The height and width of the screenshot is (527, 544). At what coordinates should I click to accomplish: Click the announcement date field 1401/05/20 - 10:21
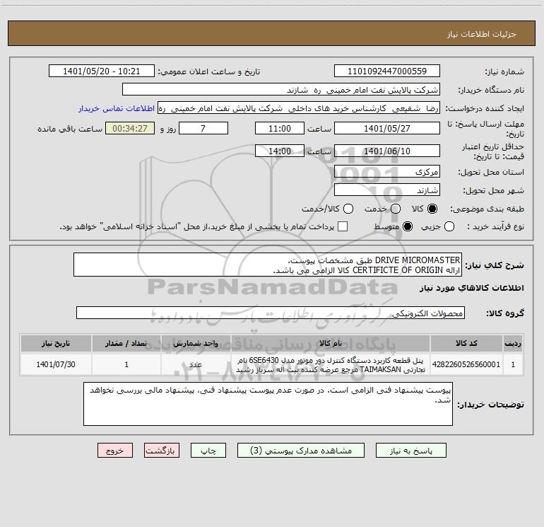(102, 71)
